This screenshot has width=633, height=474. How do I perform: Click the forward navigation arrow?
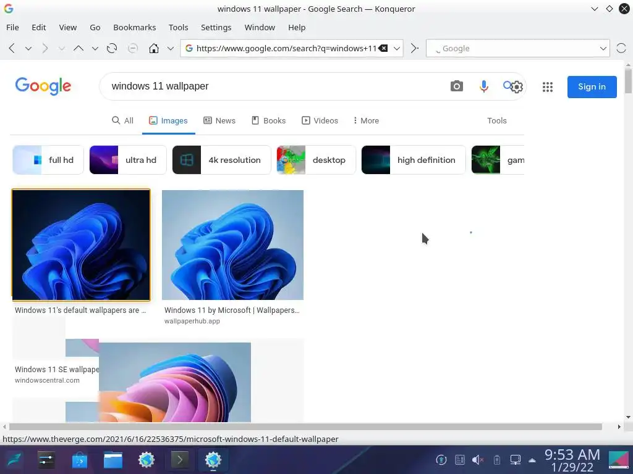pos(45,48)
